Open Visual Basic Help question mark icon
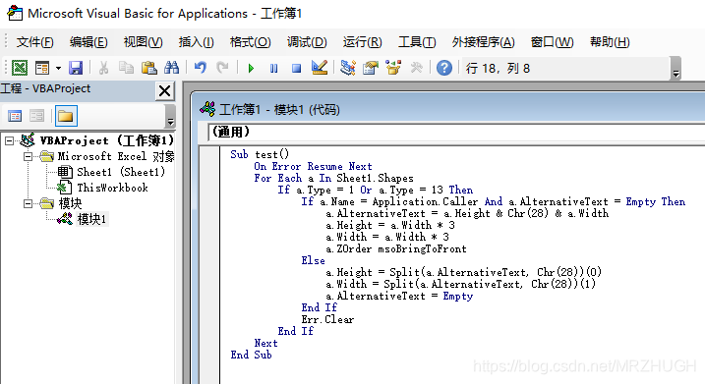Screen dimensions: 705x384 coord(444,69)
